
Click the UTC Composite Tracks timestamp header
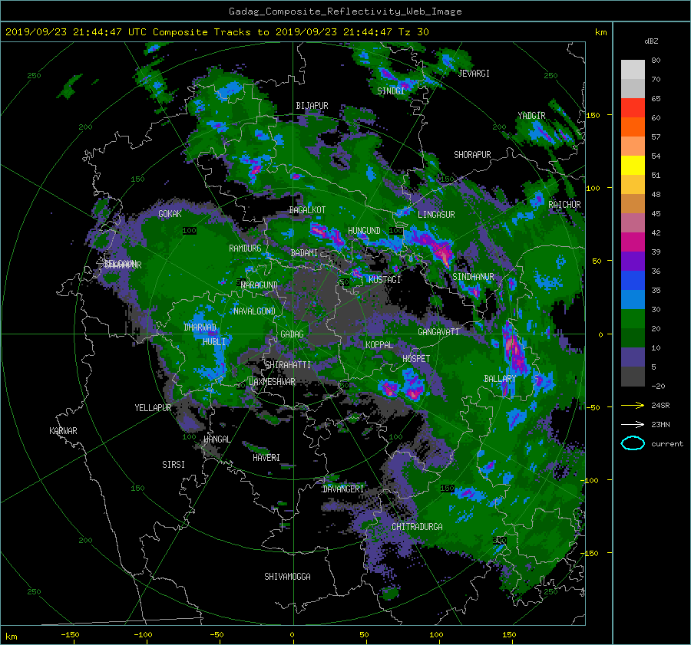[x=217, y=32]
